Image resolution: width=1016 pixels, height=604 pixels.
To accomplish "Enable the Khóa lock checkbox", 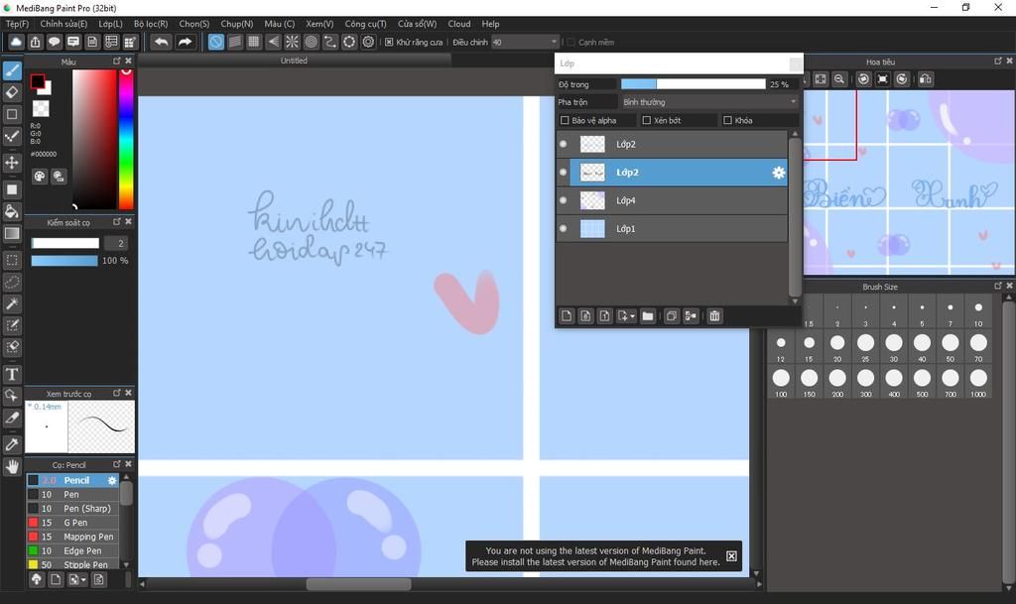I will [x=727, y=120].
